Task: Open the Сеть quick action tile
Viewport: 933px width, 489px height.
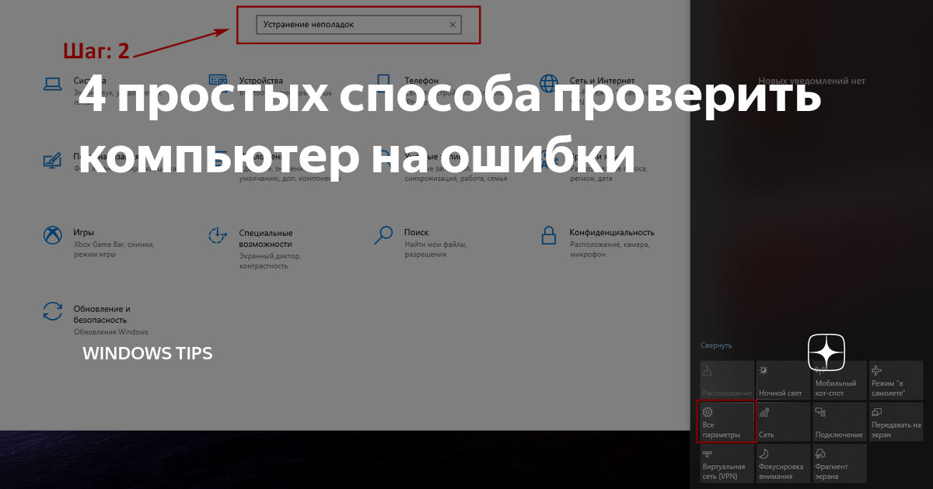Action: (x=783, y=421)
